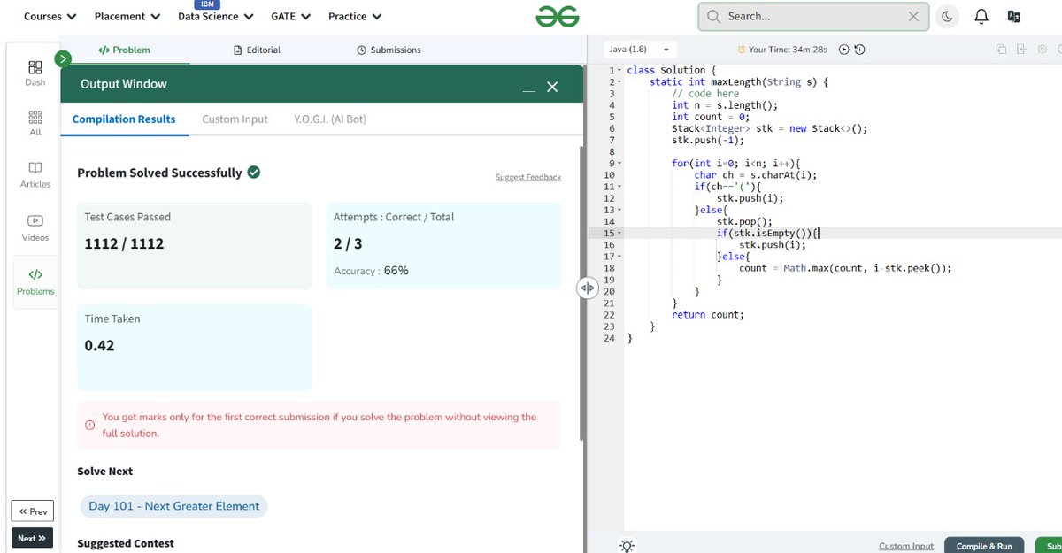Minimize the Output Window

coord(528,88)
